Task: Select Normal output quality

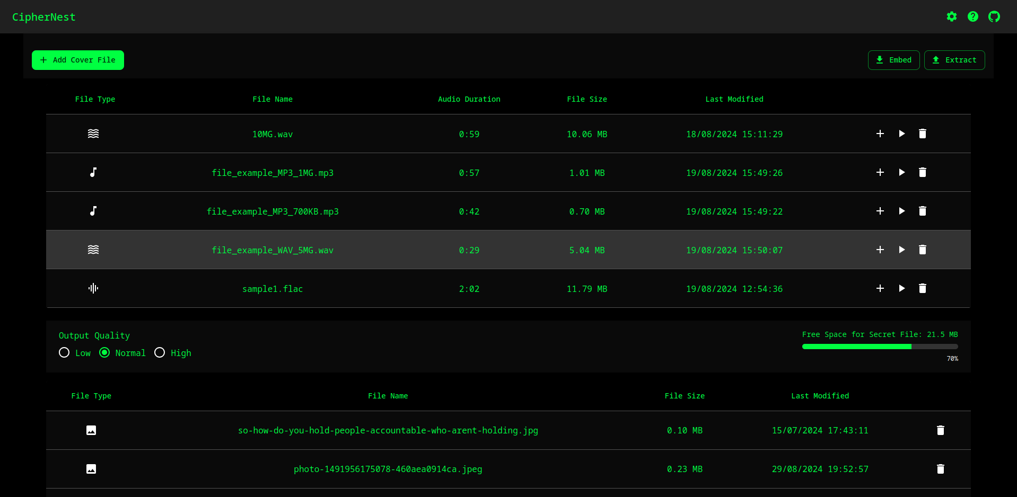Action: coord(104,353)
